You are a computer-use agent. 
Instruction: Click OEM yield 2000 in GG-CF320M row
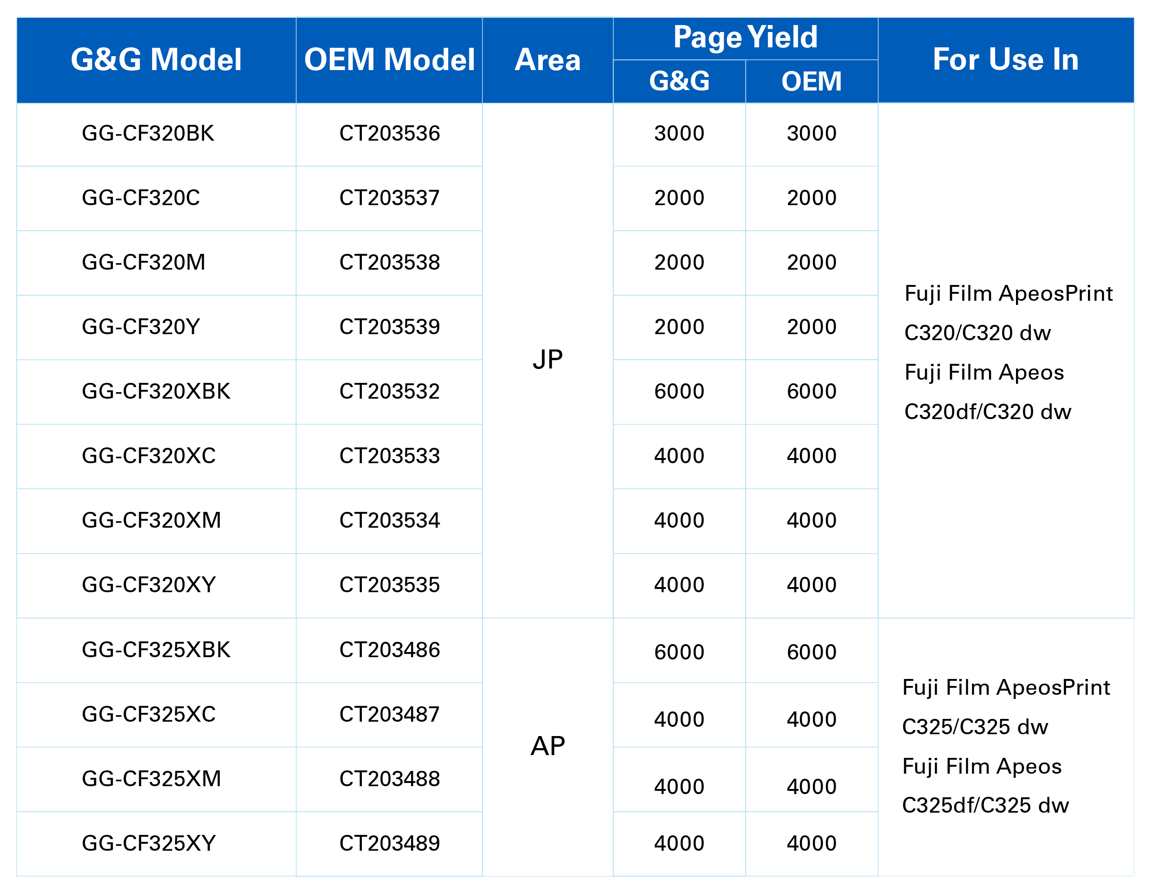click(811, 262)
